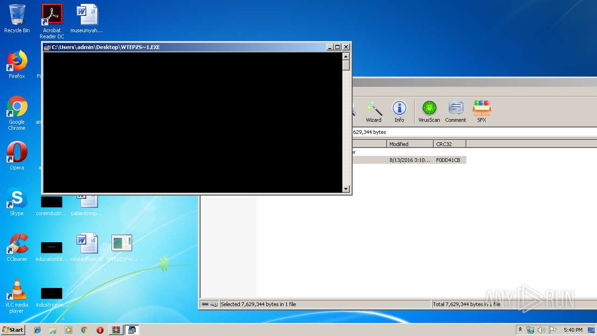This screenshot has width=597, height=336.
Task: Open Internet Explorer from the taskbar
Action: coord(37,330)
